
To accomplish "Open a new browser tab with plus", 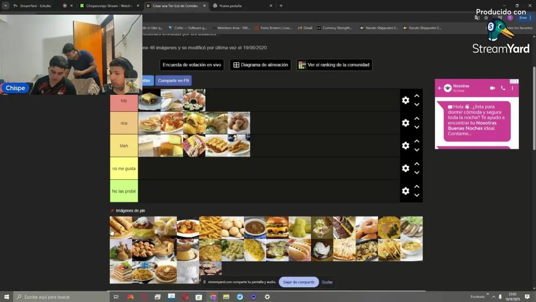I will (281, 6).
